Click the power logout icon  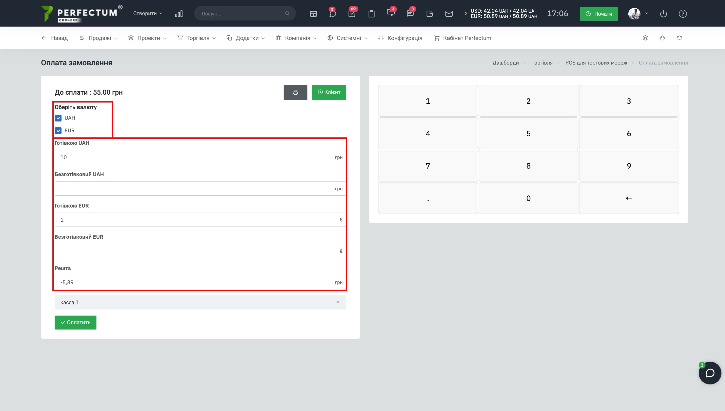click(x=663, y=14)
